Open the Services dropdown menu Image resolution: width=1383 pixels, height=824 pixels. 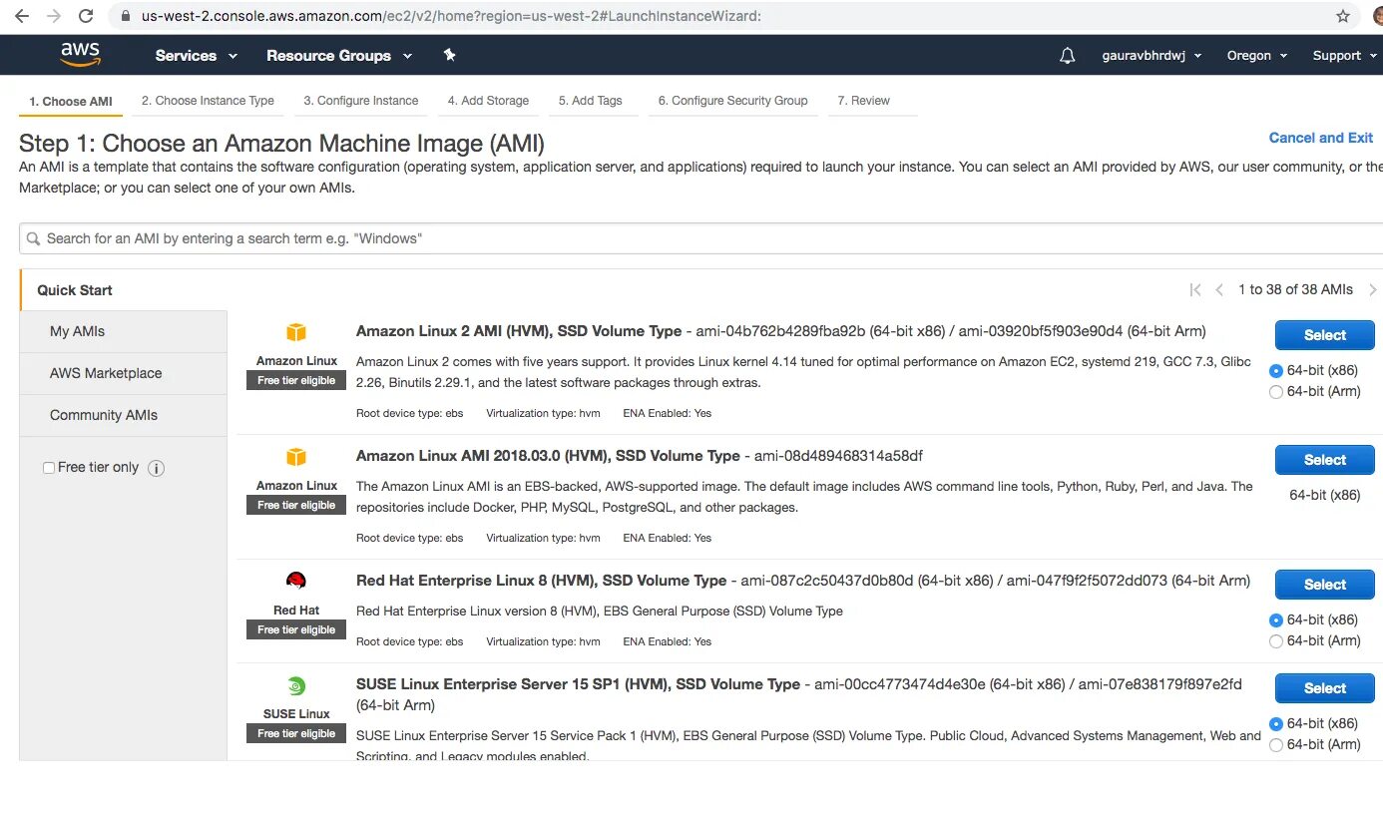pos(197,56)
